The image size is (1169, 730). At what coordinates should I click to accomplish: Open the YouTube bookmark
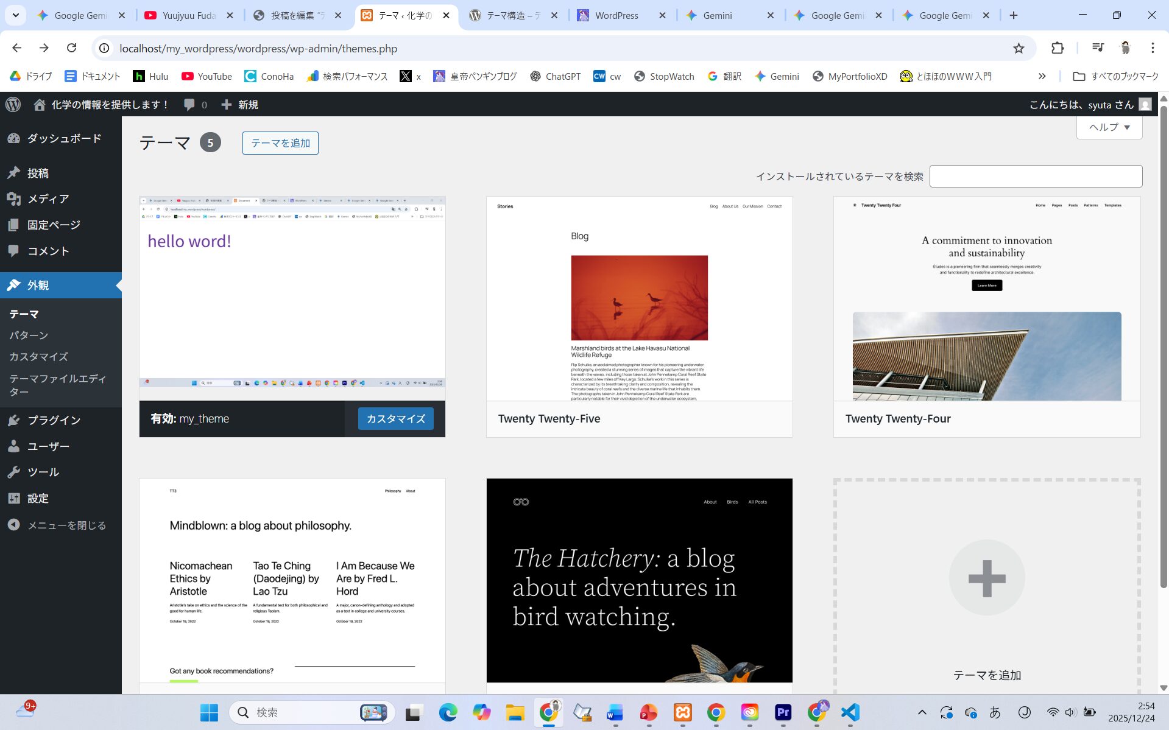pyautogui.click(x=207, y=76)
